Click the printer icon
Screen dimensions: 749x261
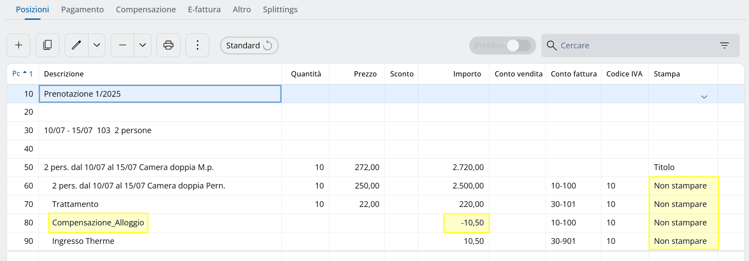point(168,45)
